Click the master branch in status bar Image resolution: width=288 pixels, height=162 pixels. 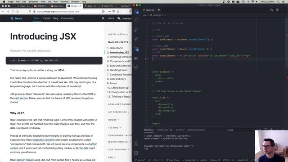click(140, 160)
